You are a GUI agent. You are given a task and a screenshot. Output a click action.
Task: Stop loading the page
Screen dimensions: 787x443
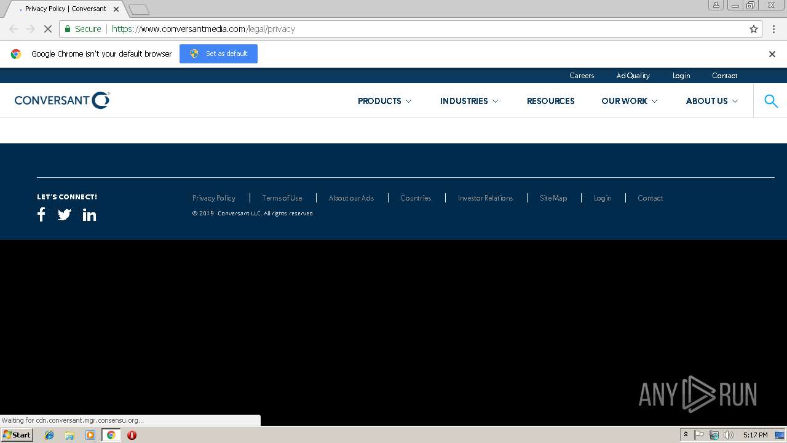[x=47, y=29]
